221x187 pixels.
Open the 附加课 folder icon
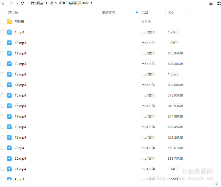(9, 22)
